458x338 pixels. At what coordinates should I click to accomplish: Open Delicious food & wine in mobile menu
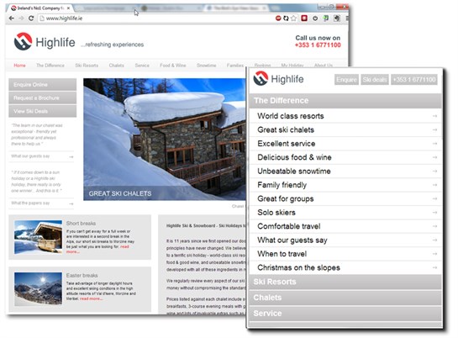[345, 157]
